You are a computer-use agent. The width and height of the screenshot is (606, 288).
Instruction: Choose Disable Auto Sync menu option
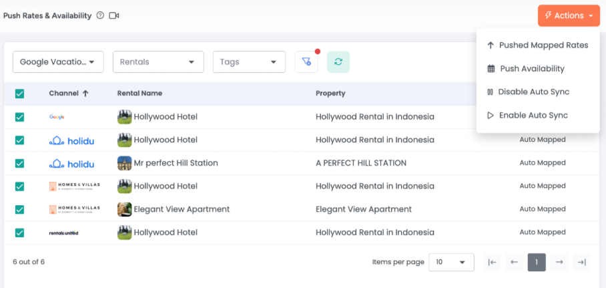pyautogui.click(x=534, y=92)
